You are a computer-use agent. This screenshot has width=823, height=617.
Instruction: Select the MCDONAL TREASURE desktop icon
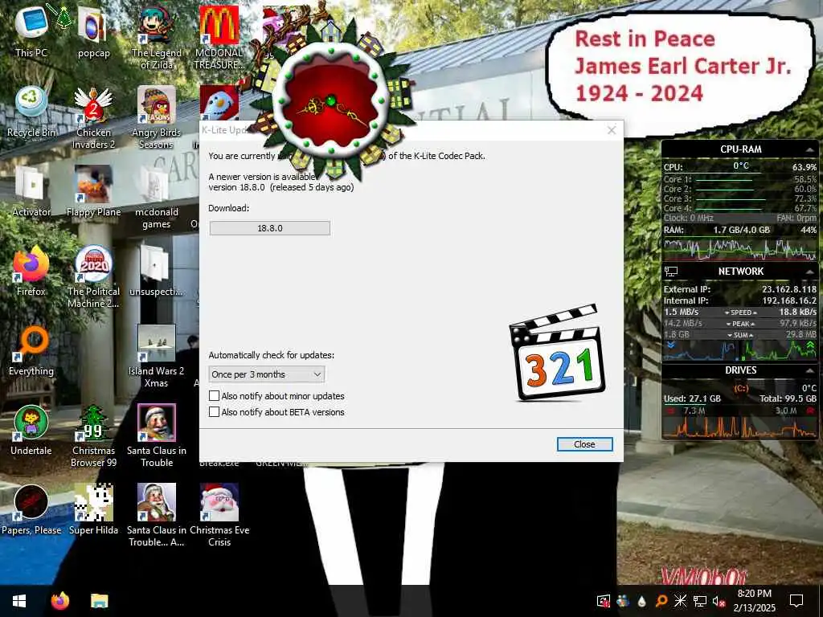tap(219, 37)
